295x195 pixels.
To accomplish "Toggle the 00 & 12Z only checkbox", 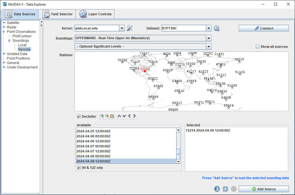I will click(79, 167).
